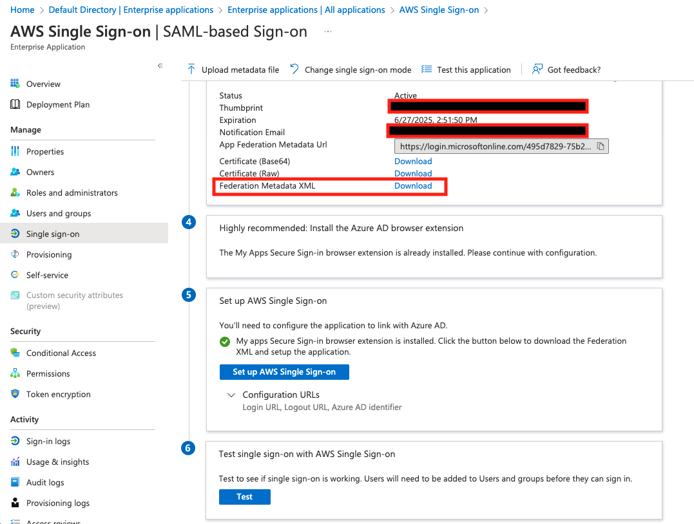The image size is (694, 524).
Task: Open Deployment Plan page
Action: [x=58, y=104]
